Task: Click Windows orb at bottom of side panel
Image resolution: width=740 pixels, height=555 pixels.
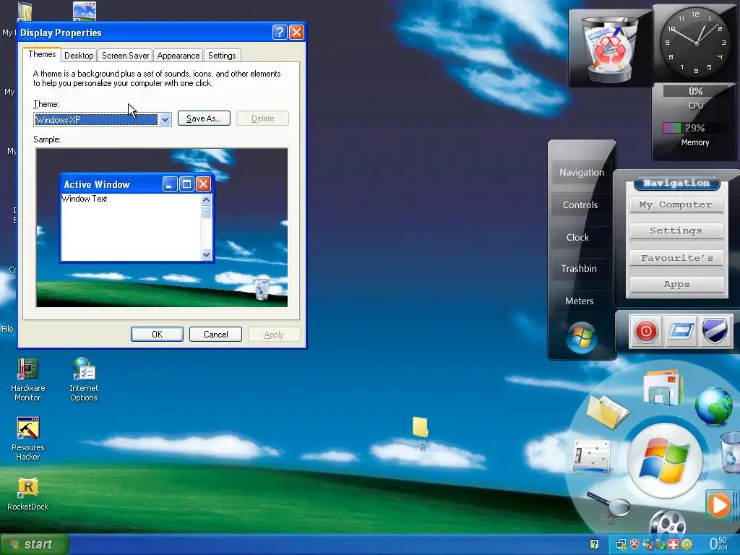Action: click(582, 338)
